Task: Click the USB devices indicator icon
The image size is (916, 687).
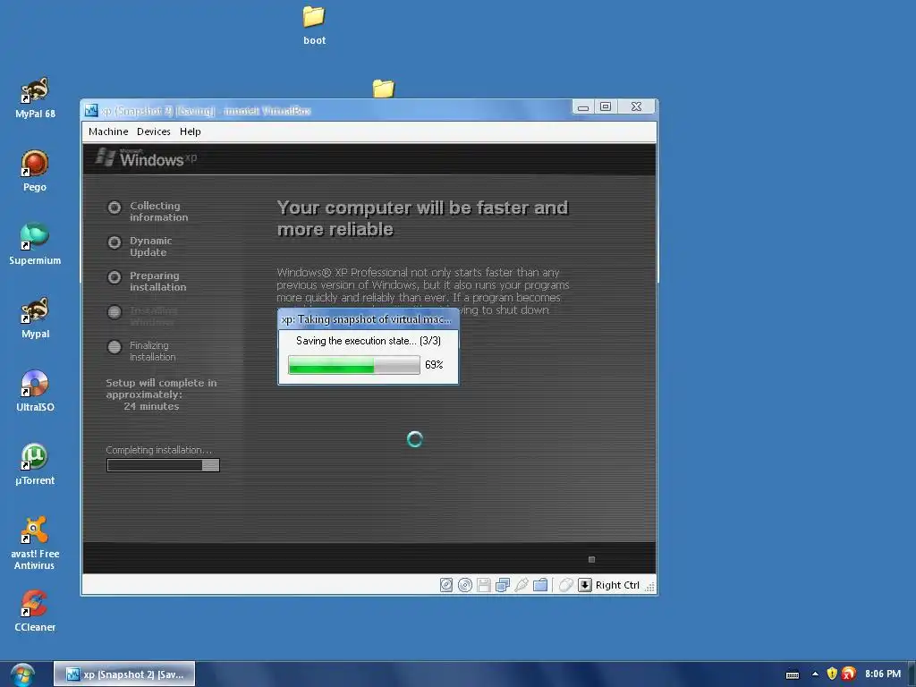Action: [522, 585]
